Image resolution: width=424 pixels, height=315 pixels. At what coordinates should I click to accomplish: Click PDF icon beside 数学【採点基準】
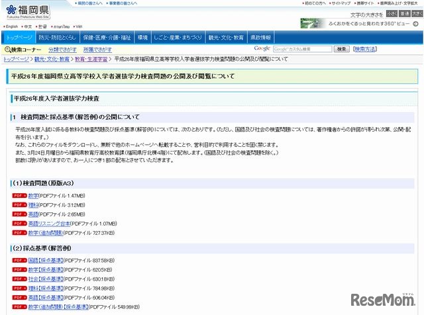19,269
